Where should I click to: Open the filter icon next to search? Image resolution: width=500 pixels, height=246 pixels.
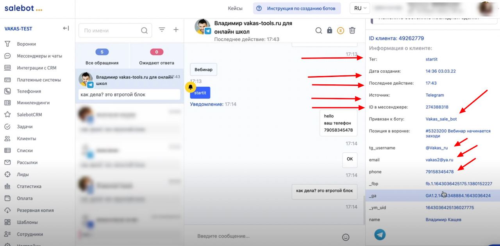162,30
